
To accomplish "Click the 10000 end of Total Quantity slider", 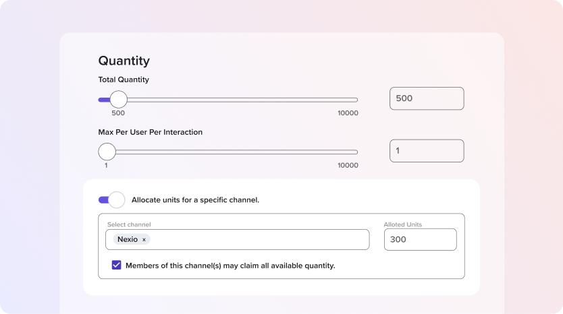I will 356,100.
